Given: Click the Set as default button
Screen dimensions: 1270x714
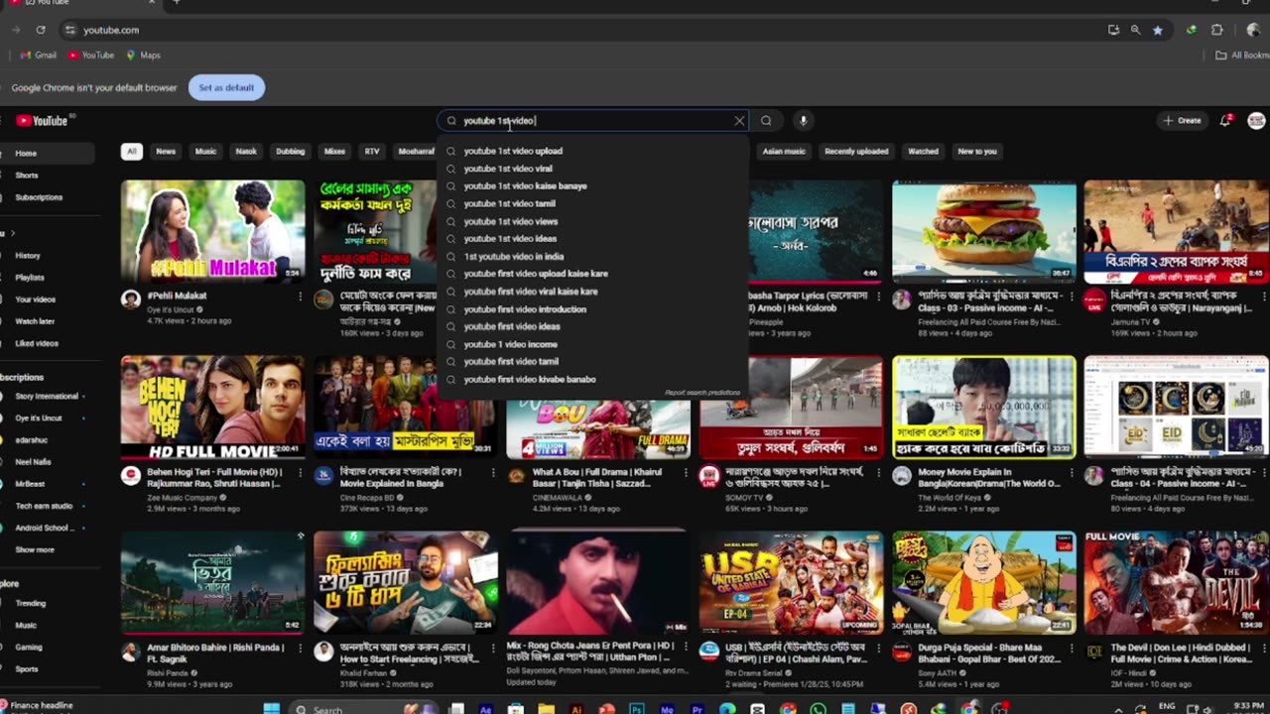Looking at the screenshot, I should coord(226,87).
